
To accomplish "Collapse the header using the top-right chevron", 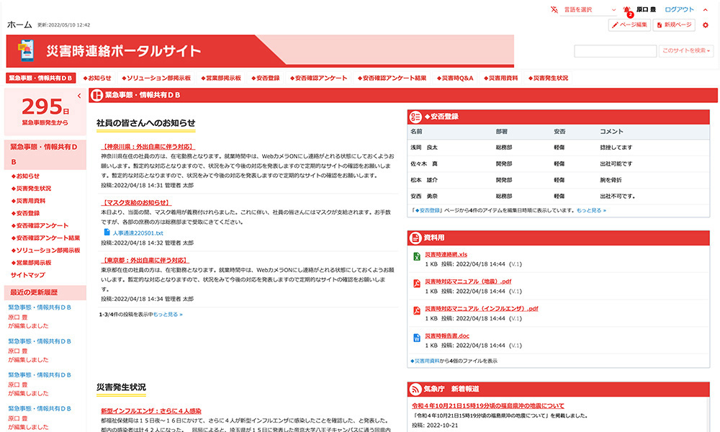I will click(x=706, y=9).
